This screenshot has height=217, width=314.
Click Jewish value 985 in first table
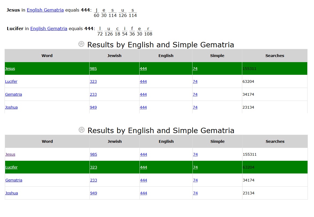[x=93, y=69]
